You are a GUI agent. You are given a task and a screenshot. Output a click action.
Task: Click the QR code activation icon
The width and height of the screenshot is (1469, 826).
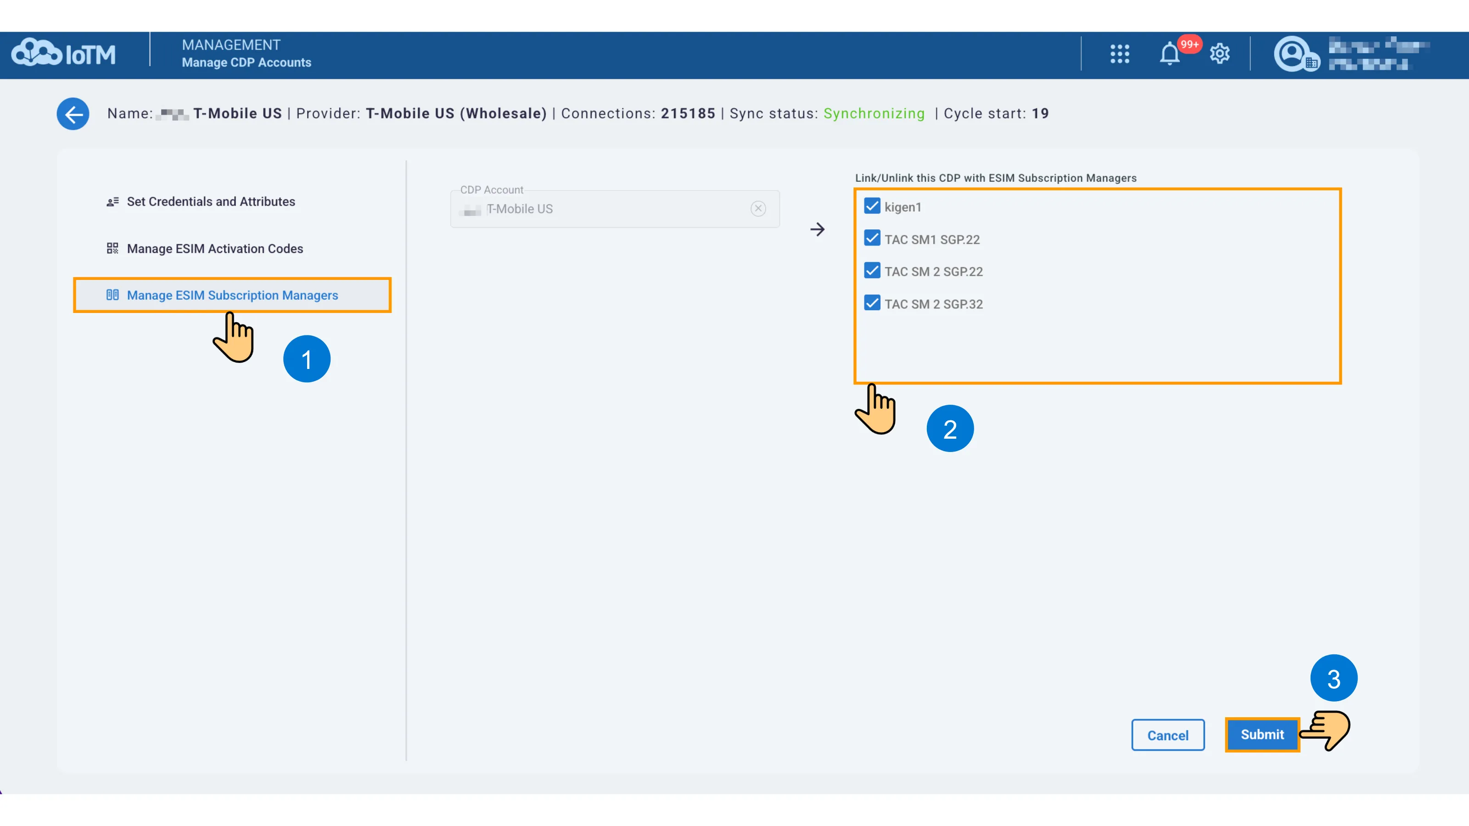coord(112,249)
